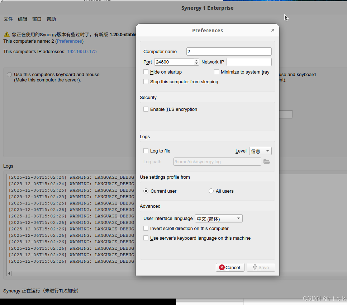Click the Log path text field
347x305 pixels.
pyautogui.click(x=217, y=162)
